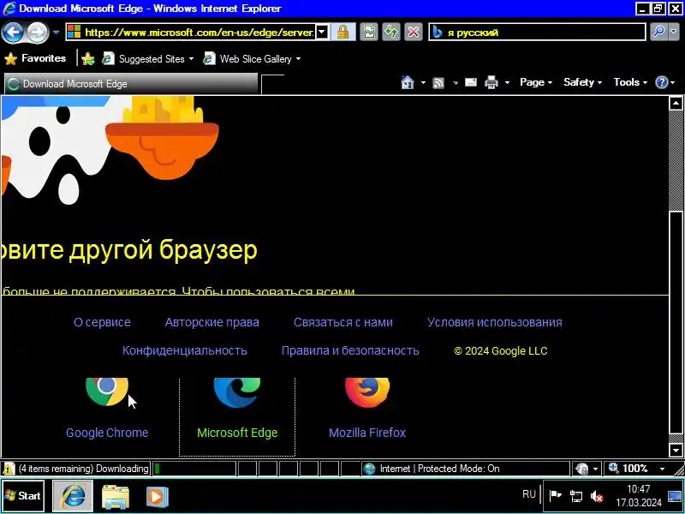Click the Show Desktop button
Viewport: 685px width, 514px height.
click(675, 496)
